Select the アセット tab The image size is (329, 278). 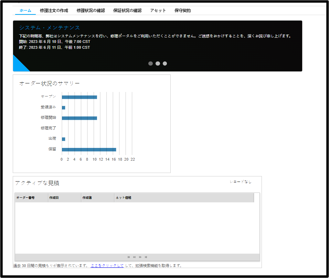tap(158, 10)
